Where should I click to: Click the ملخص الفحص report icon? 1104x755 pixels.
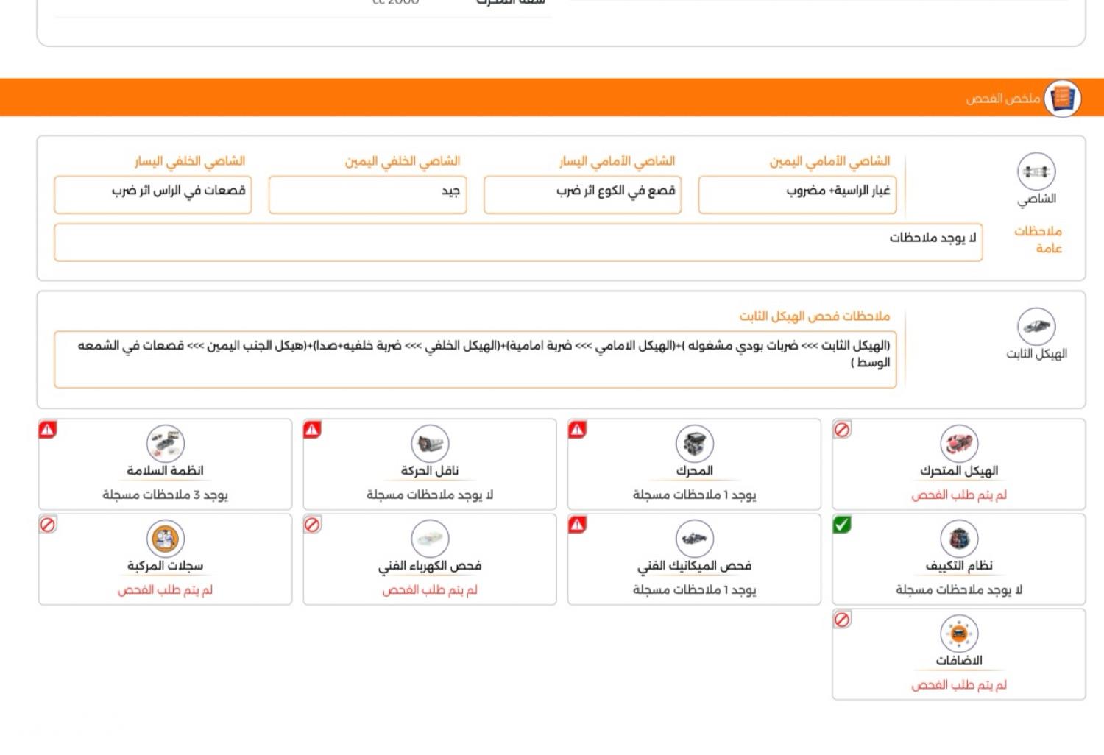point(1062,98)
